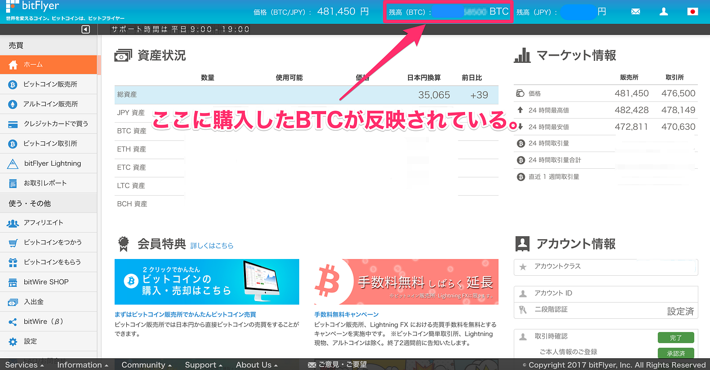Click the クレジットカードで買う card icon
The height and width of the screenshot is (370, 710).
click(x=13, y=124)
